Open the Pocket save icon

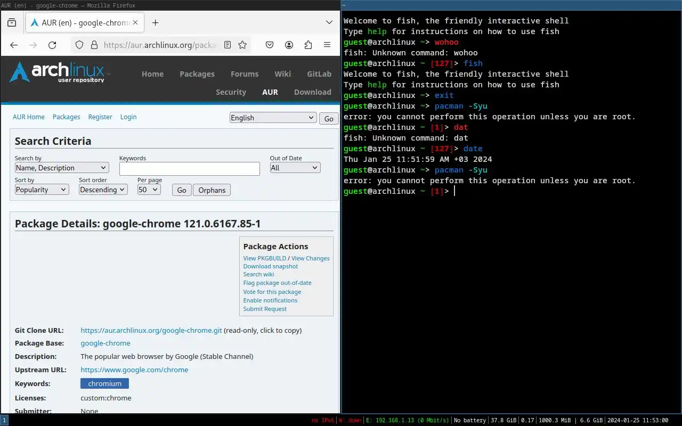(270, 45)
